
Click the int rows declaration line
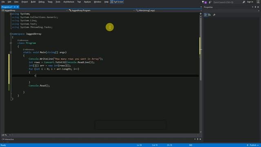62,62
